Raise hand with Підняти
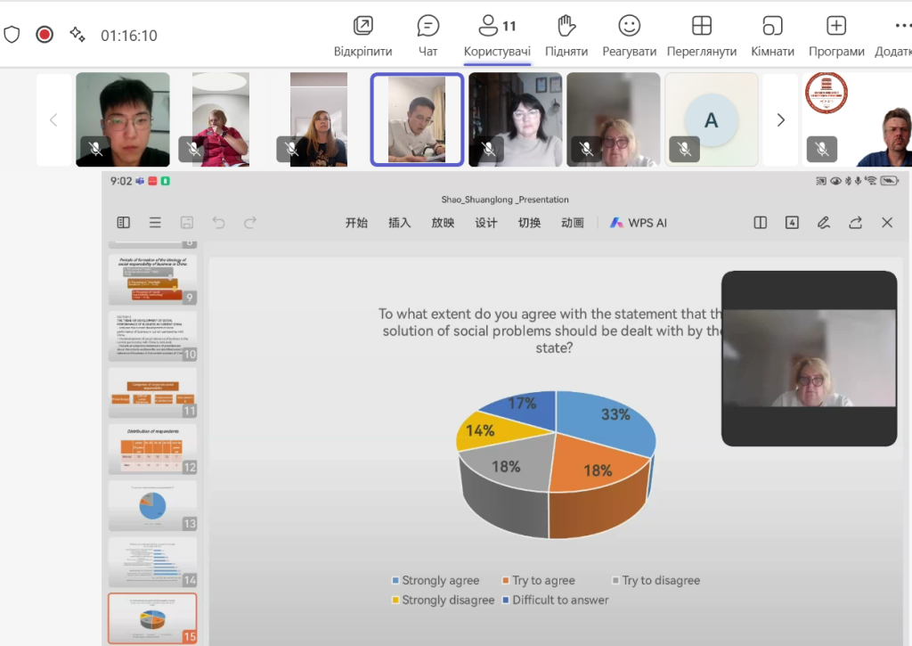The width and height of the screenshot is (912, 646). (566, 36)
